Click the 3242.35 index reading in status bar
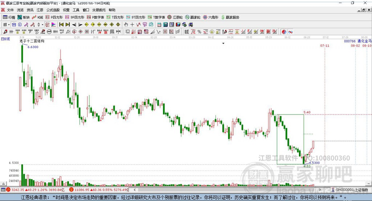Image resolution: width=372 pixels, height=201 pixels. point(17,190)
